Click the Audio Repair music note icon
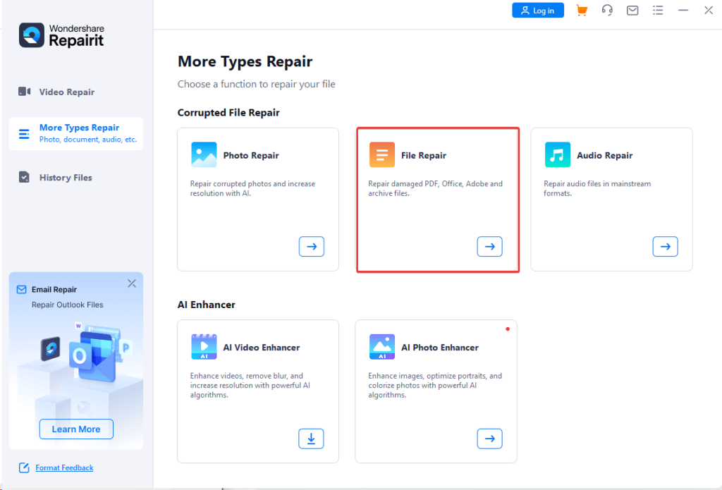This screenshot has height=490, width=722. click(558, 155)
